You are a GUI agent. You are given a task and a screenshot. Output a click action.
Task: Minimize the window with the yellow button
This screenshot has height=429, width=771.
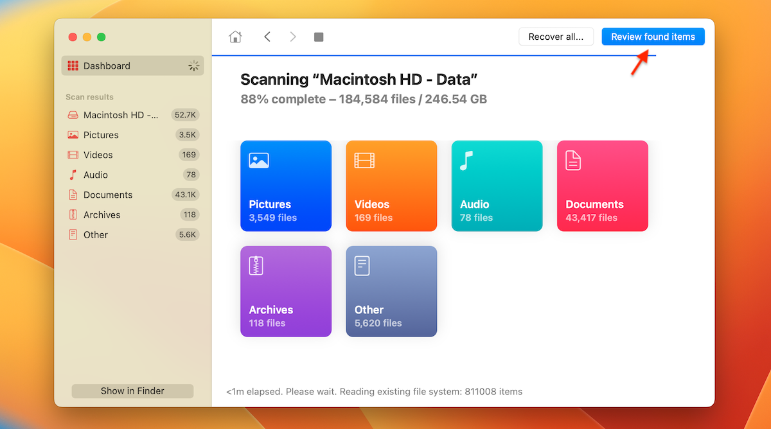pos(87,37)
